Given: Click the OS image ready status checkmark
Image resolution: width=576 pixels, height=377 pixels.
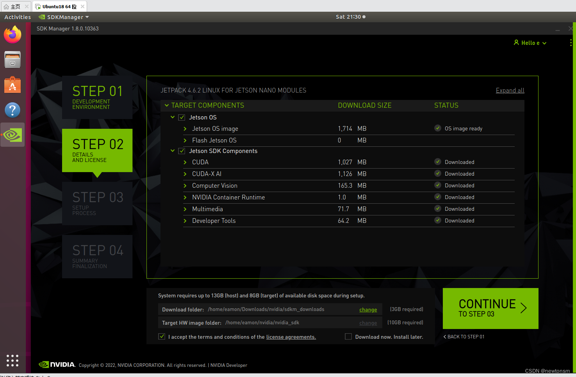Looking at the screenshot, I should (x=438, y=128).
